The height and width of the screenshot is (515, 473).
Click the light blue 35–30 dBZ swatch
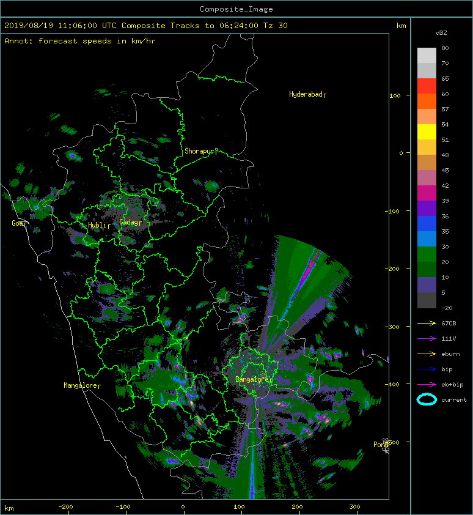pyautogui.click(x=427, y=239)
